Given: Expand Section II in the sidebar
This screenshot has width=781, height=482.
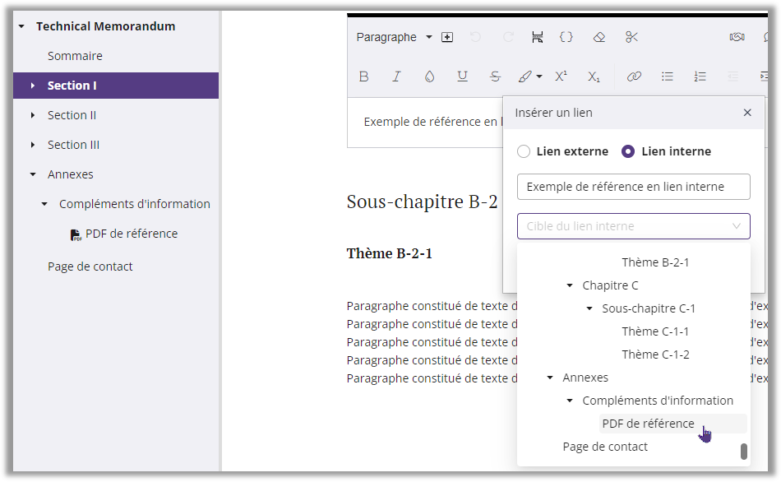Looking at the screenshot, I should click(33, 115).
